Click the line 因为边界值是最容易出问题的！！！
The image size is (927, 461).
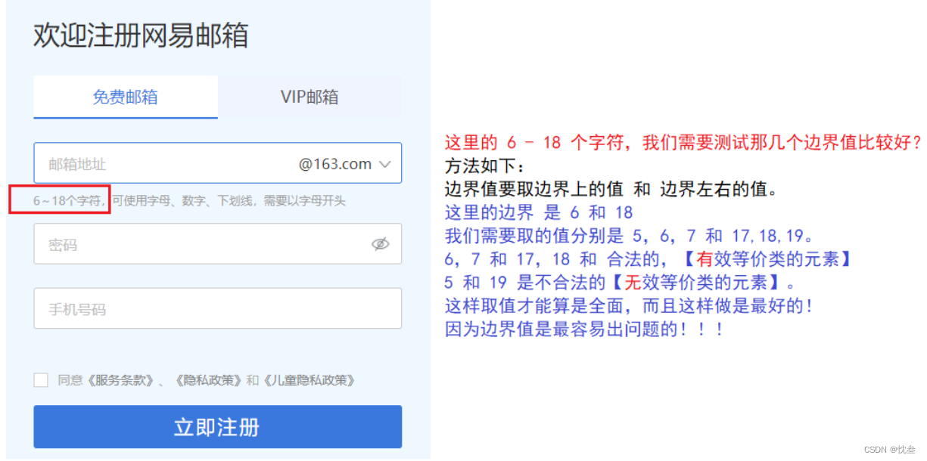coord(585,330)
